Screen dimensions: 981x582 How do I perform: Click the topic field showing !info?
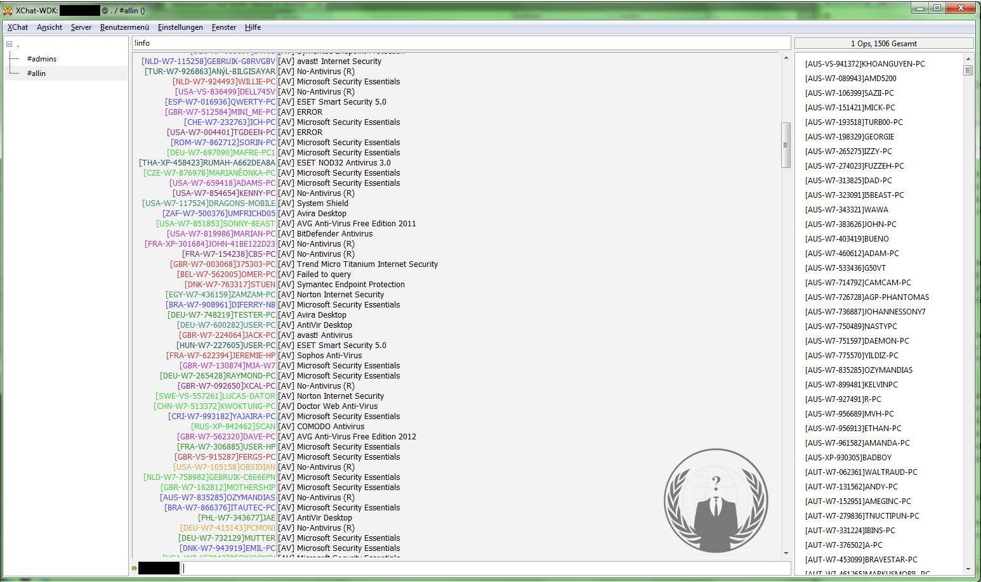pos(461,43)
